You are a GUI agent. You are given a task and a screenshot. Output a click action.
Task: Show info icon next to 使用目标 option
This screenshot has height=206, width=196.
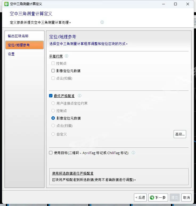133,153
